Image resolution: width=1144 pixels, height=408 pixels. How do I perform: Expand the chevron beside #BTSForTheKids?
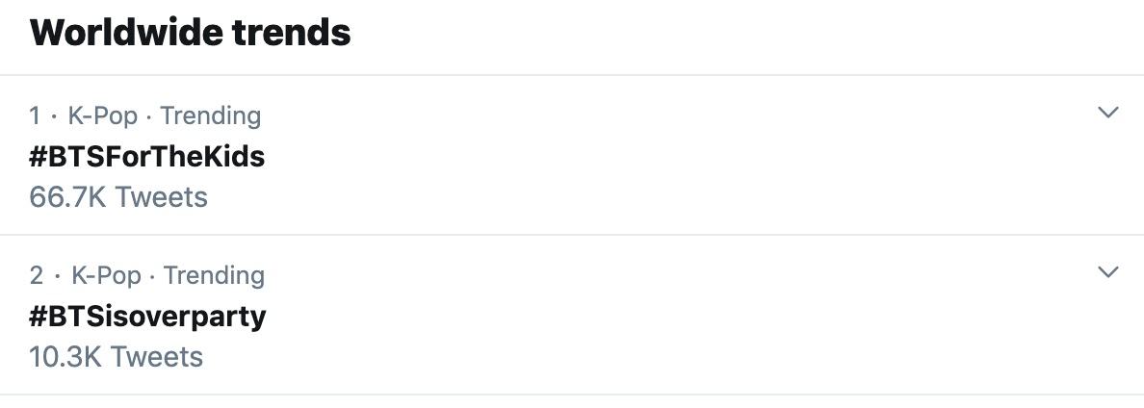[1108, 113]
